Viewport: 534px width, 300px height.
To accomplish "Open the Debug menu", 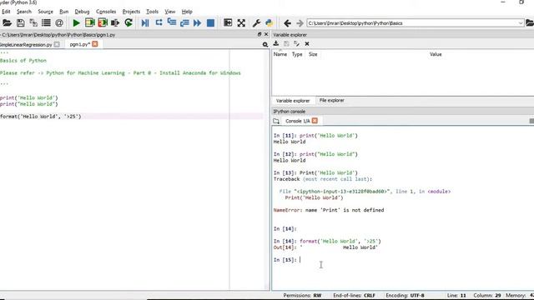I will tap(82, 12).
